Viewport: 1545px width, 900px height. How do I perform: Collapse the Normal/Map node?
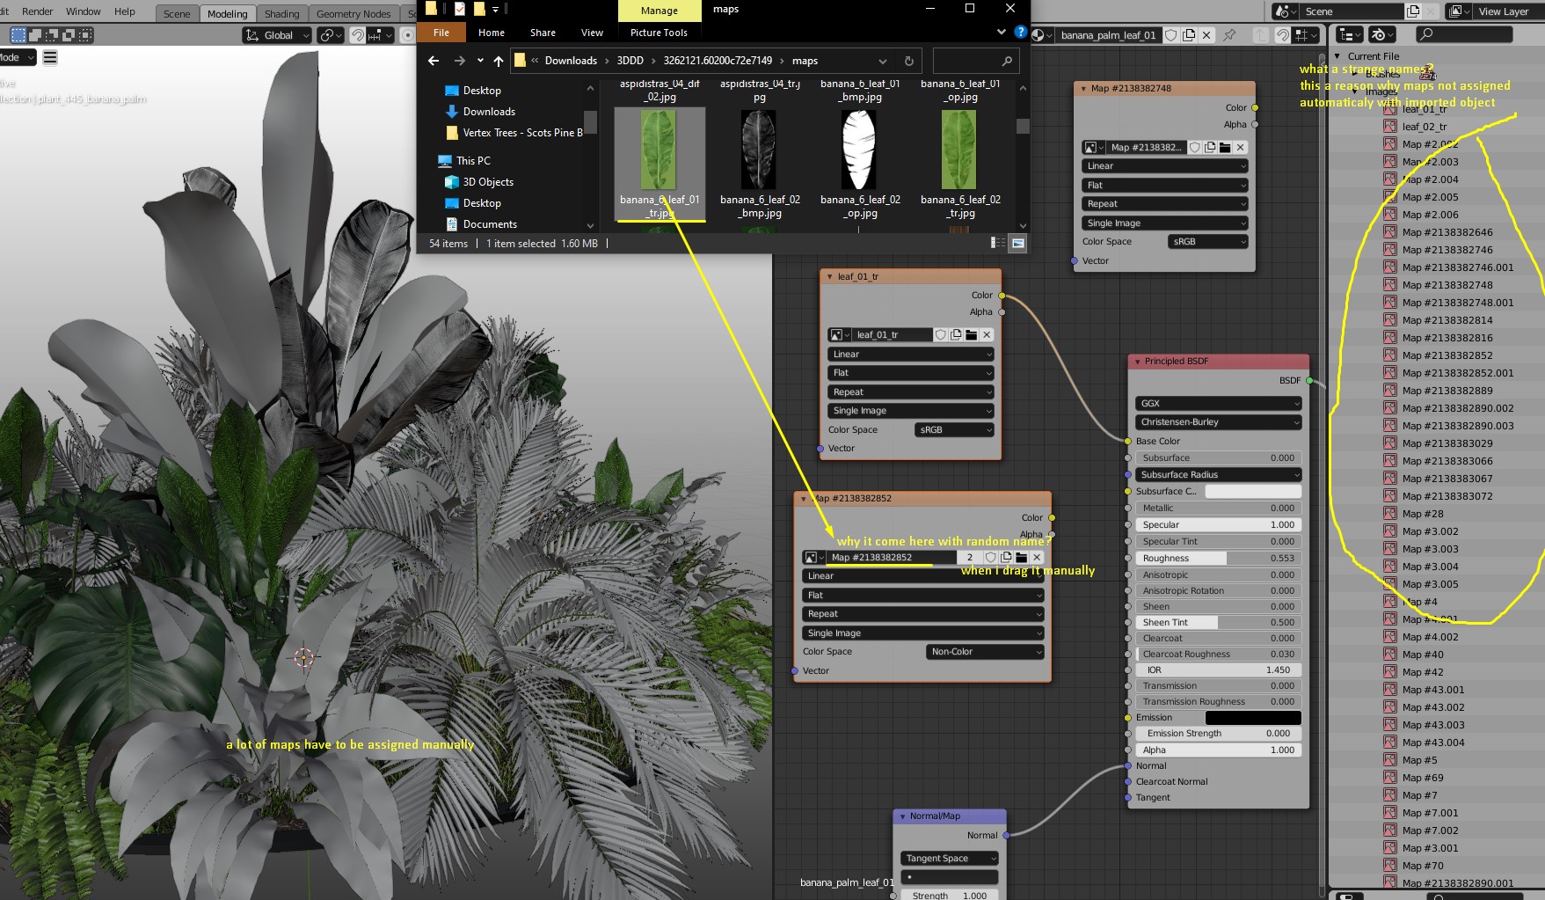(x=902, y=816)
